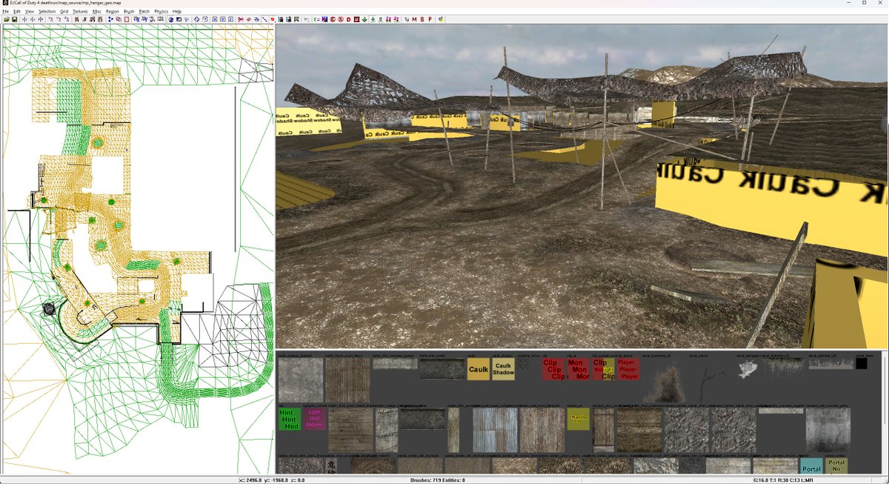Select the Caulk texture thumbnail
The height and width of the screenshot is (484, 889).
478,369
